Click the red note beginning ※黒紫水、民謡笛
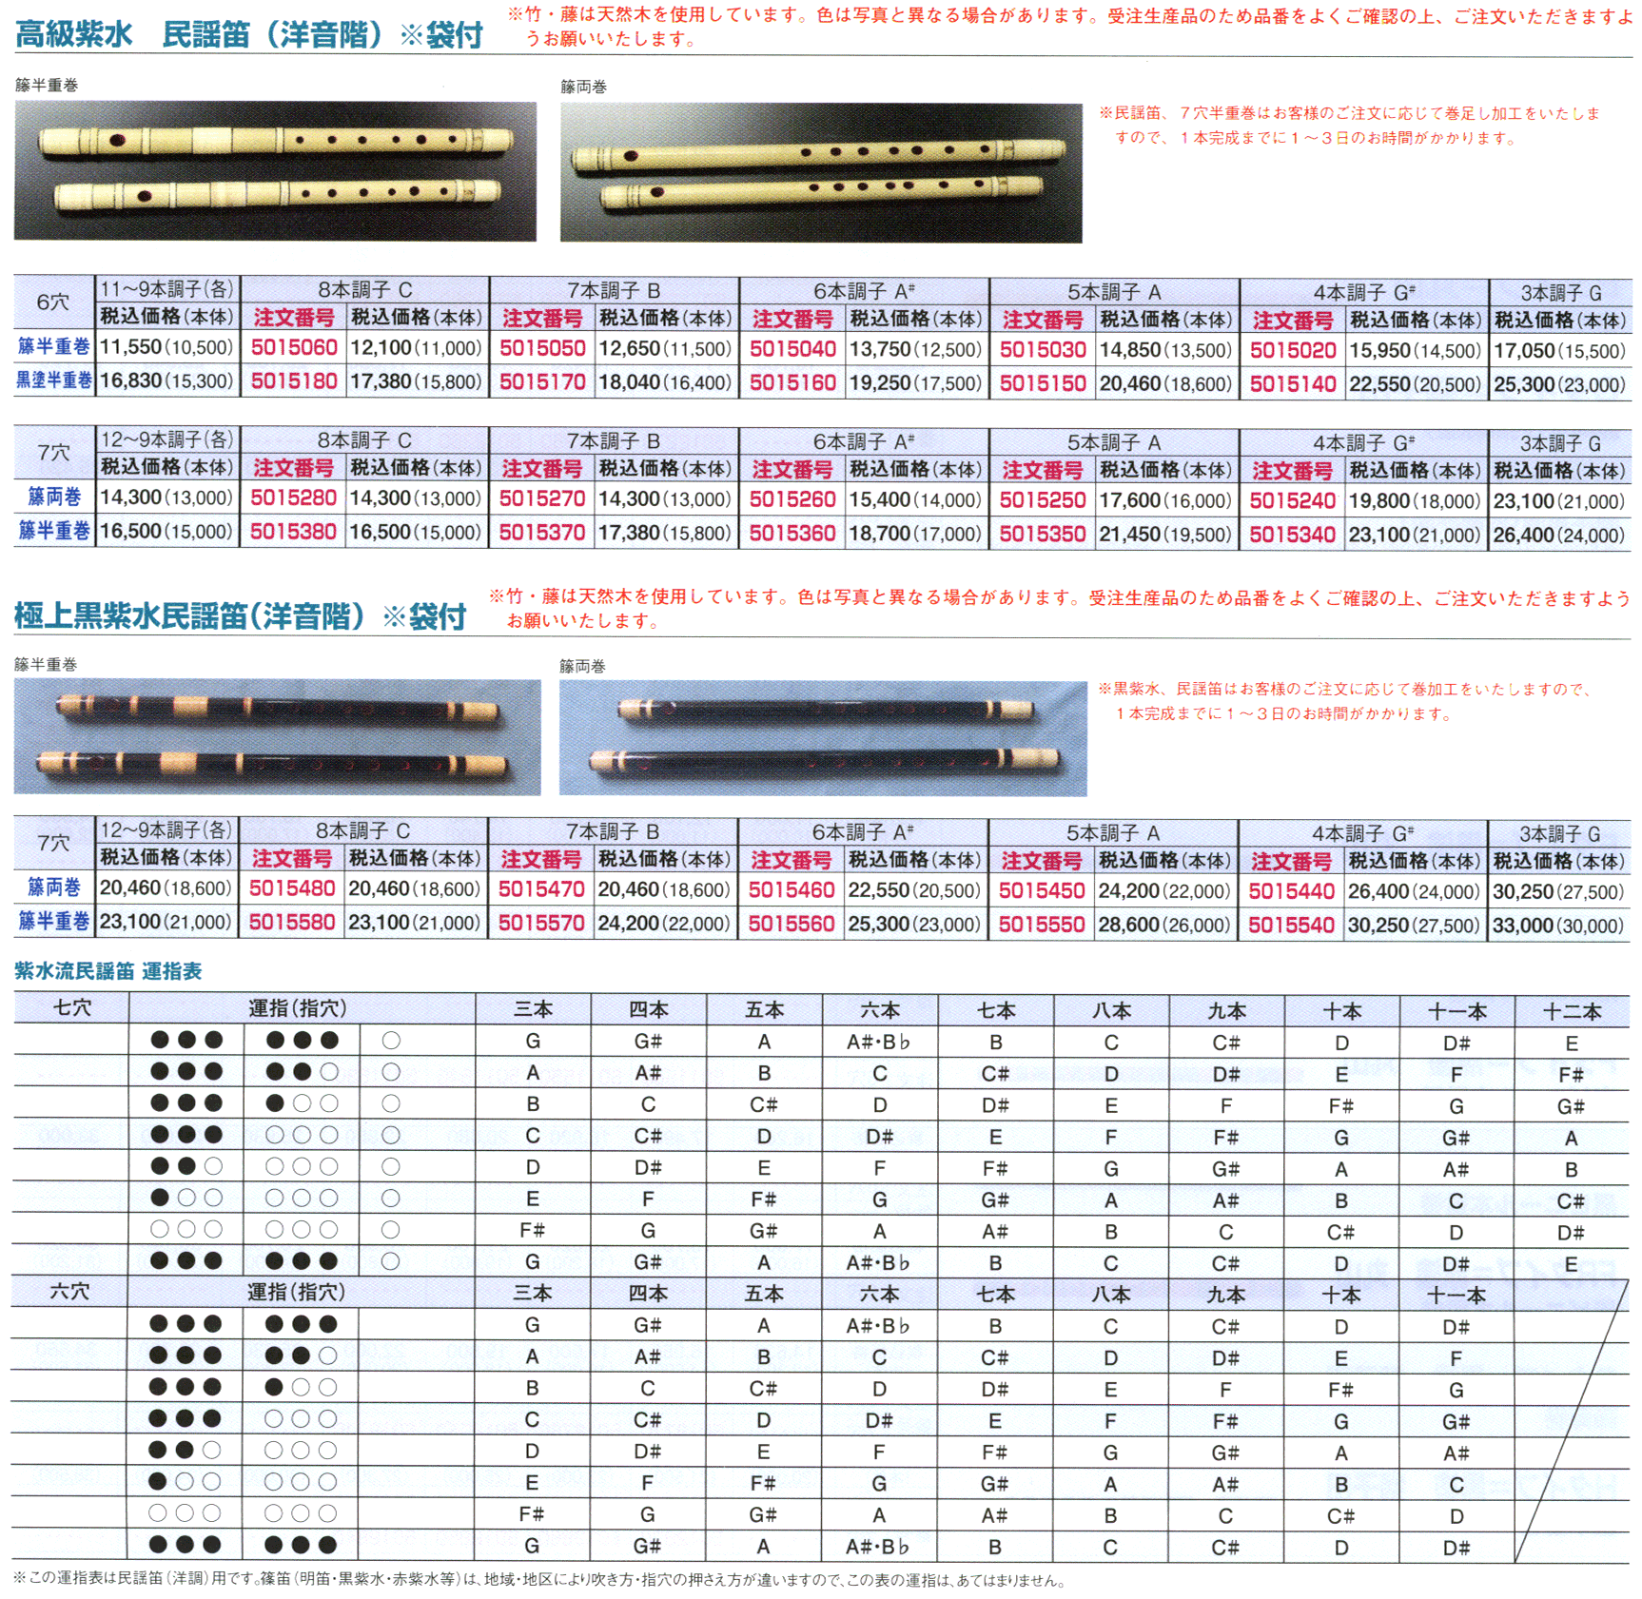This screenshot has width=1642, height=1599. click(x=1344, y=701)
